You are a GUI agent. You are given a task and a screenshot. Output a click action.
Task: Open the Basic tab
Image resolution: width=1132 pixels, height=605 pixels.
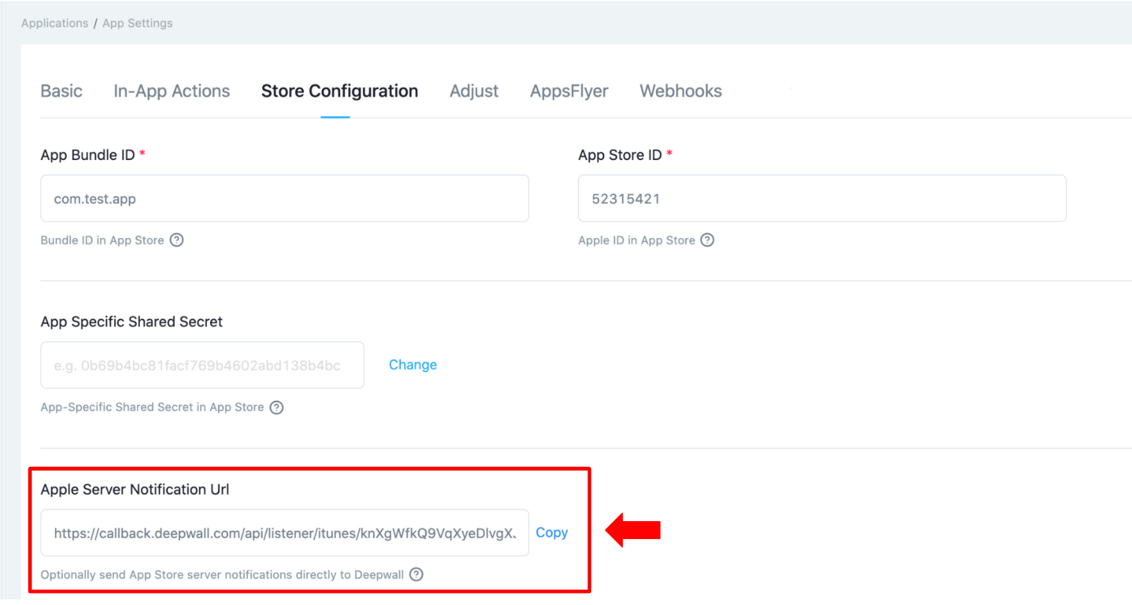coord(62,91)
